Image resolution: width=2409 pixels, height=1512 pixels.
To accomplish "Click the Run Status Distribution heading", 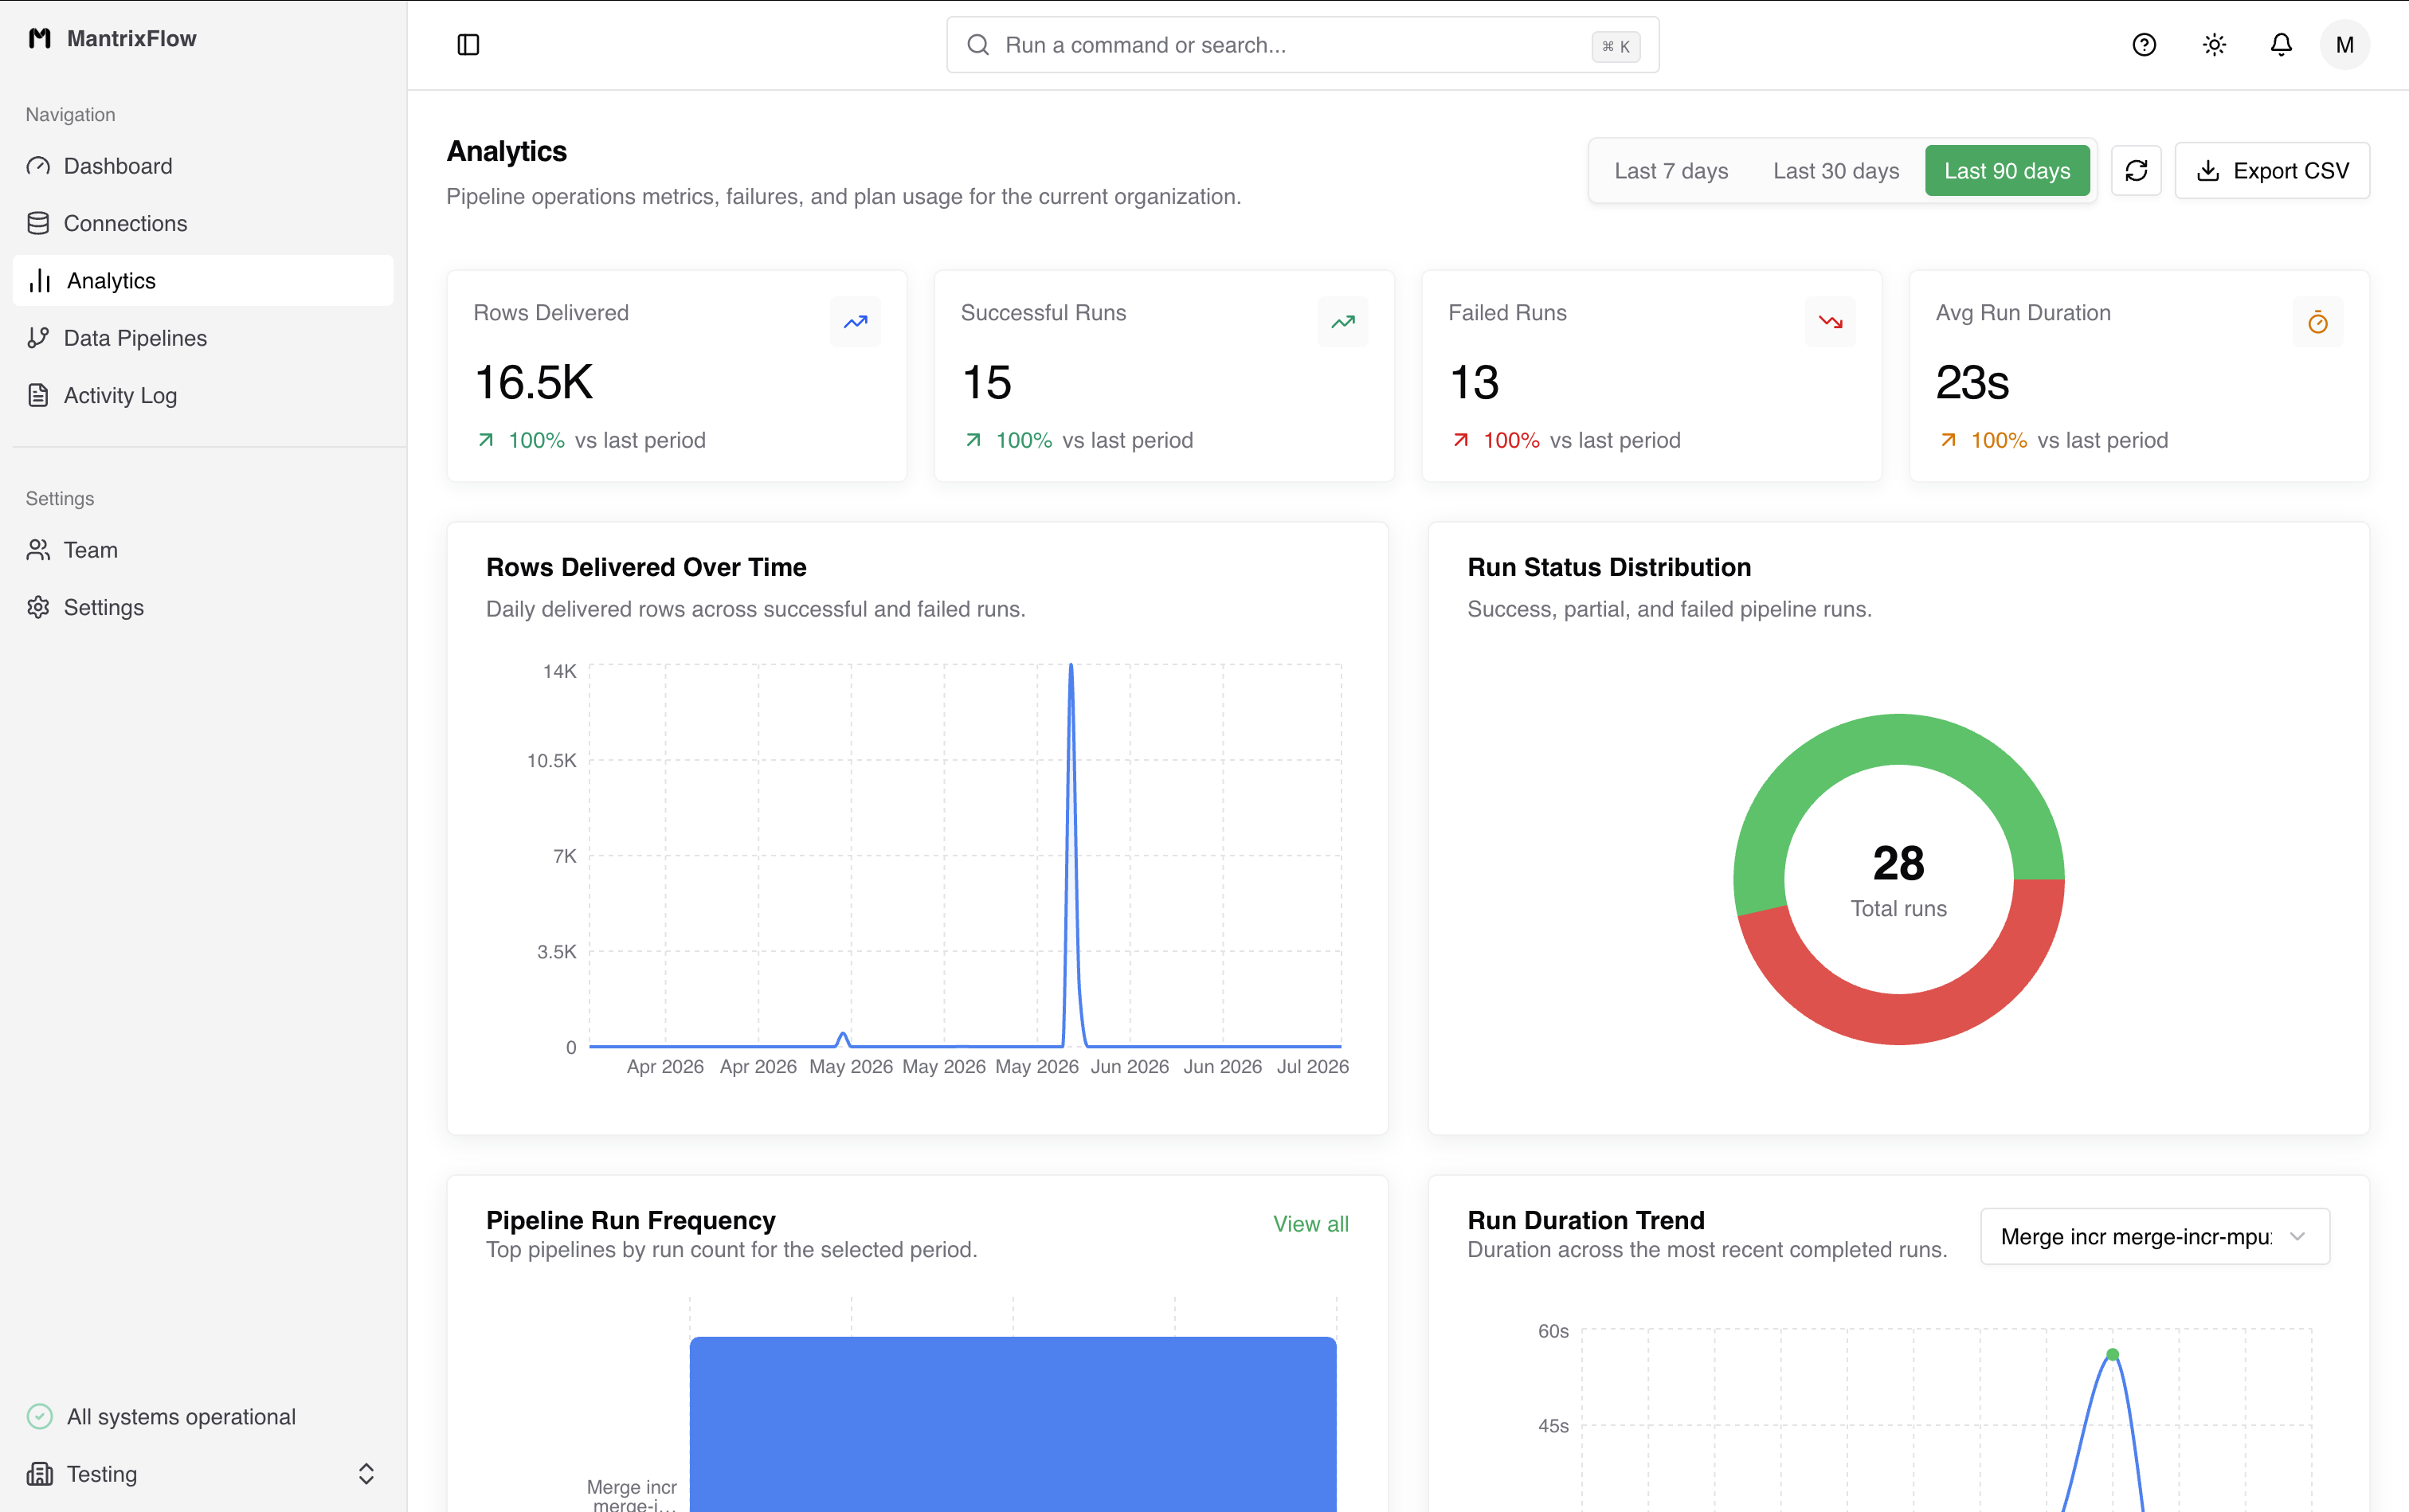I will [x=1609, y=567].
